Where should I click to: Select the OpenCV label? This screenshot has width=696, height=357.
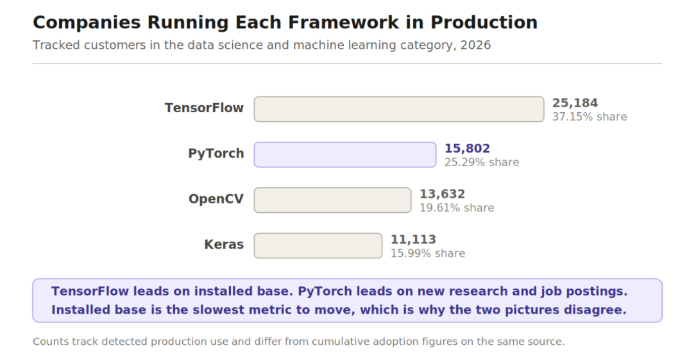[216, 199]
